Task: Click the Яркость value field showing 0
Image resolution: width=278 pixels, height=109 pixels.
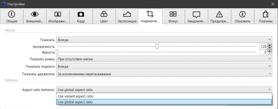Action: 264,52
